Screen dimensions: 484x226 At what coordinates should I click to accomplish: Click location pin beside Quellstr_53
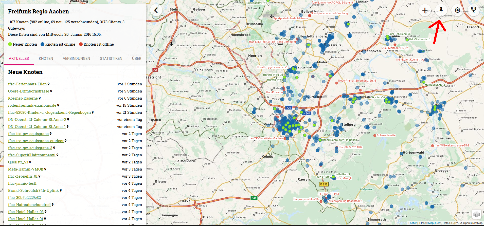pos(30,162)
